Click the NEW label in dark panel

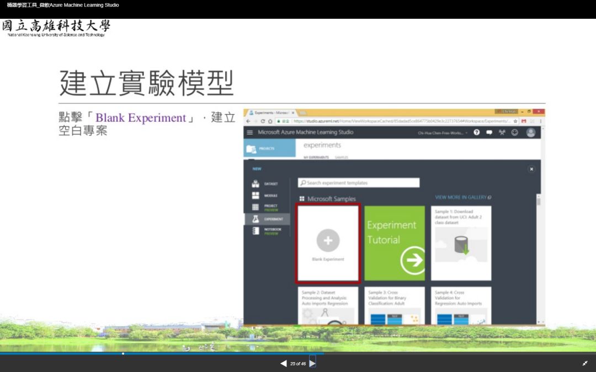click(x=257, y=169)
